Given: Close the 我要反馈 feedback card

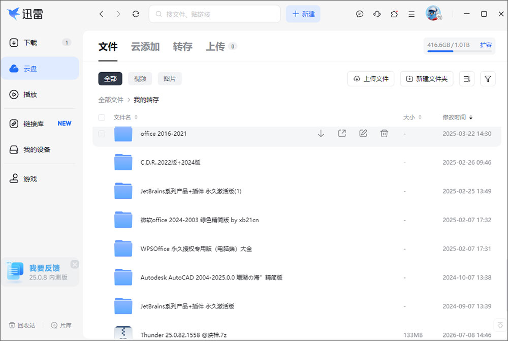Looking at the screenshot, I should (x=75, y=264).
